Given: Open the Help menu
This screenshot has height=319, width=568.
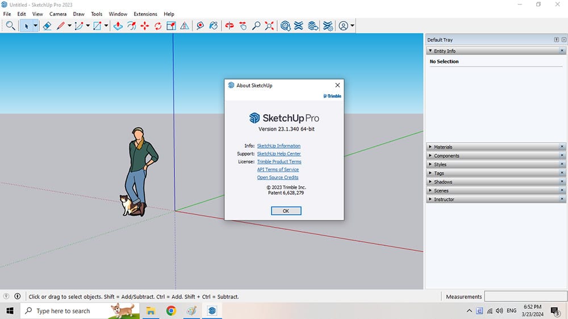Looking at the screenshot, I should (x=169, y=14).
